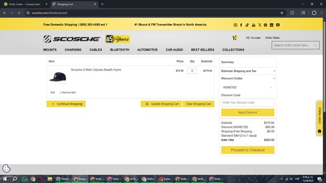Open WhatsApp from the taskbar
This screenshot has width=326, height=183.
click(24, 179)
